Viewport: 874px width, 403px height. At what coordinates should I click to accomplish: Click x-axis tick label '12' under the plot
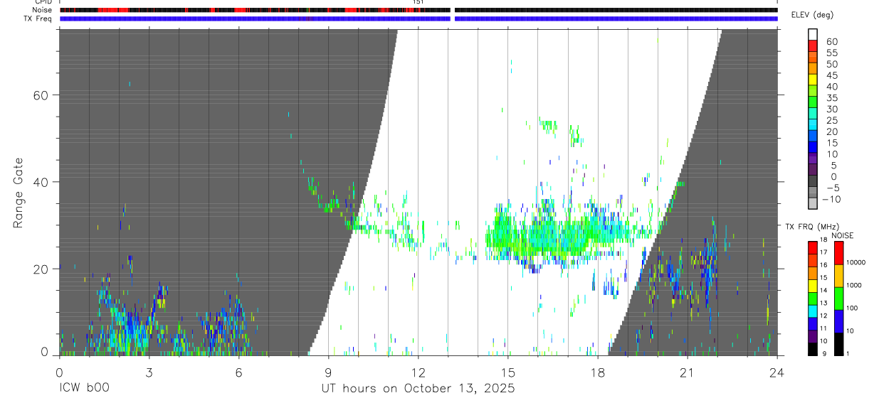pyautogui.click(x=418, y=372)
